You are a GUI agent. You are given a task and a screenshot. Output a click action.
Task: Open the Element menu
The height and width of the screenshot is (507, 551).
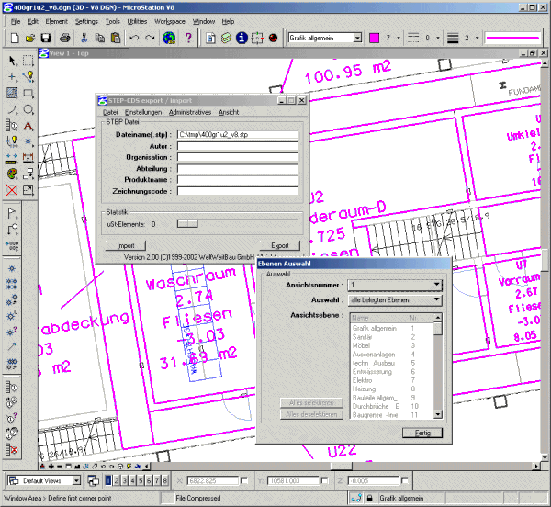pos(56,21)
